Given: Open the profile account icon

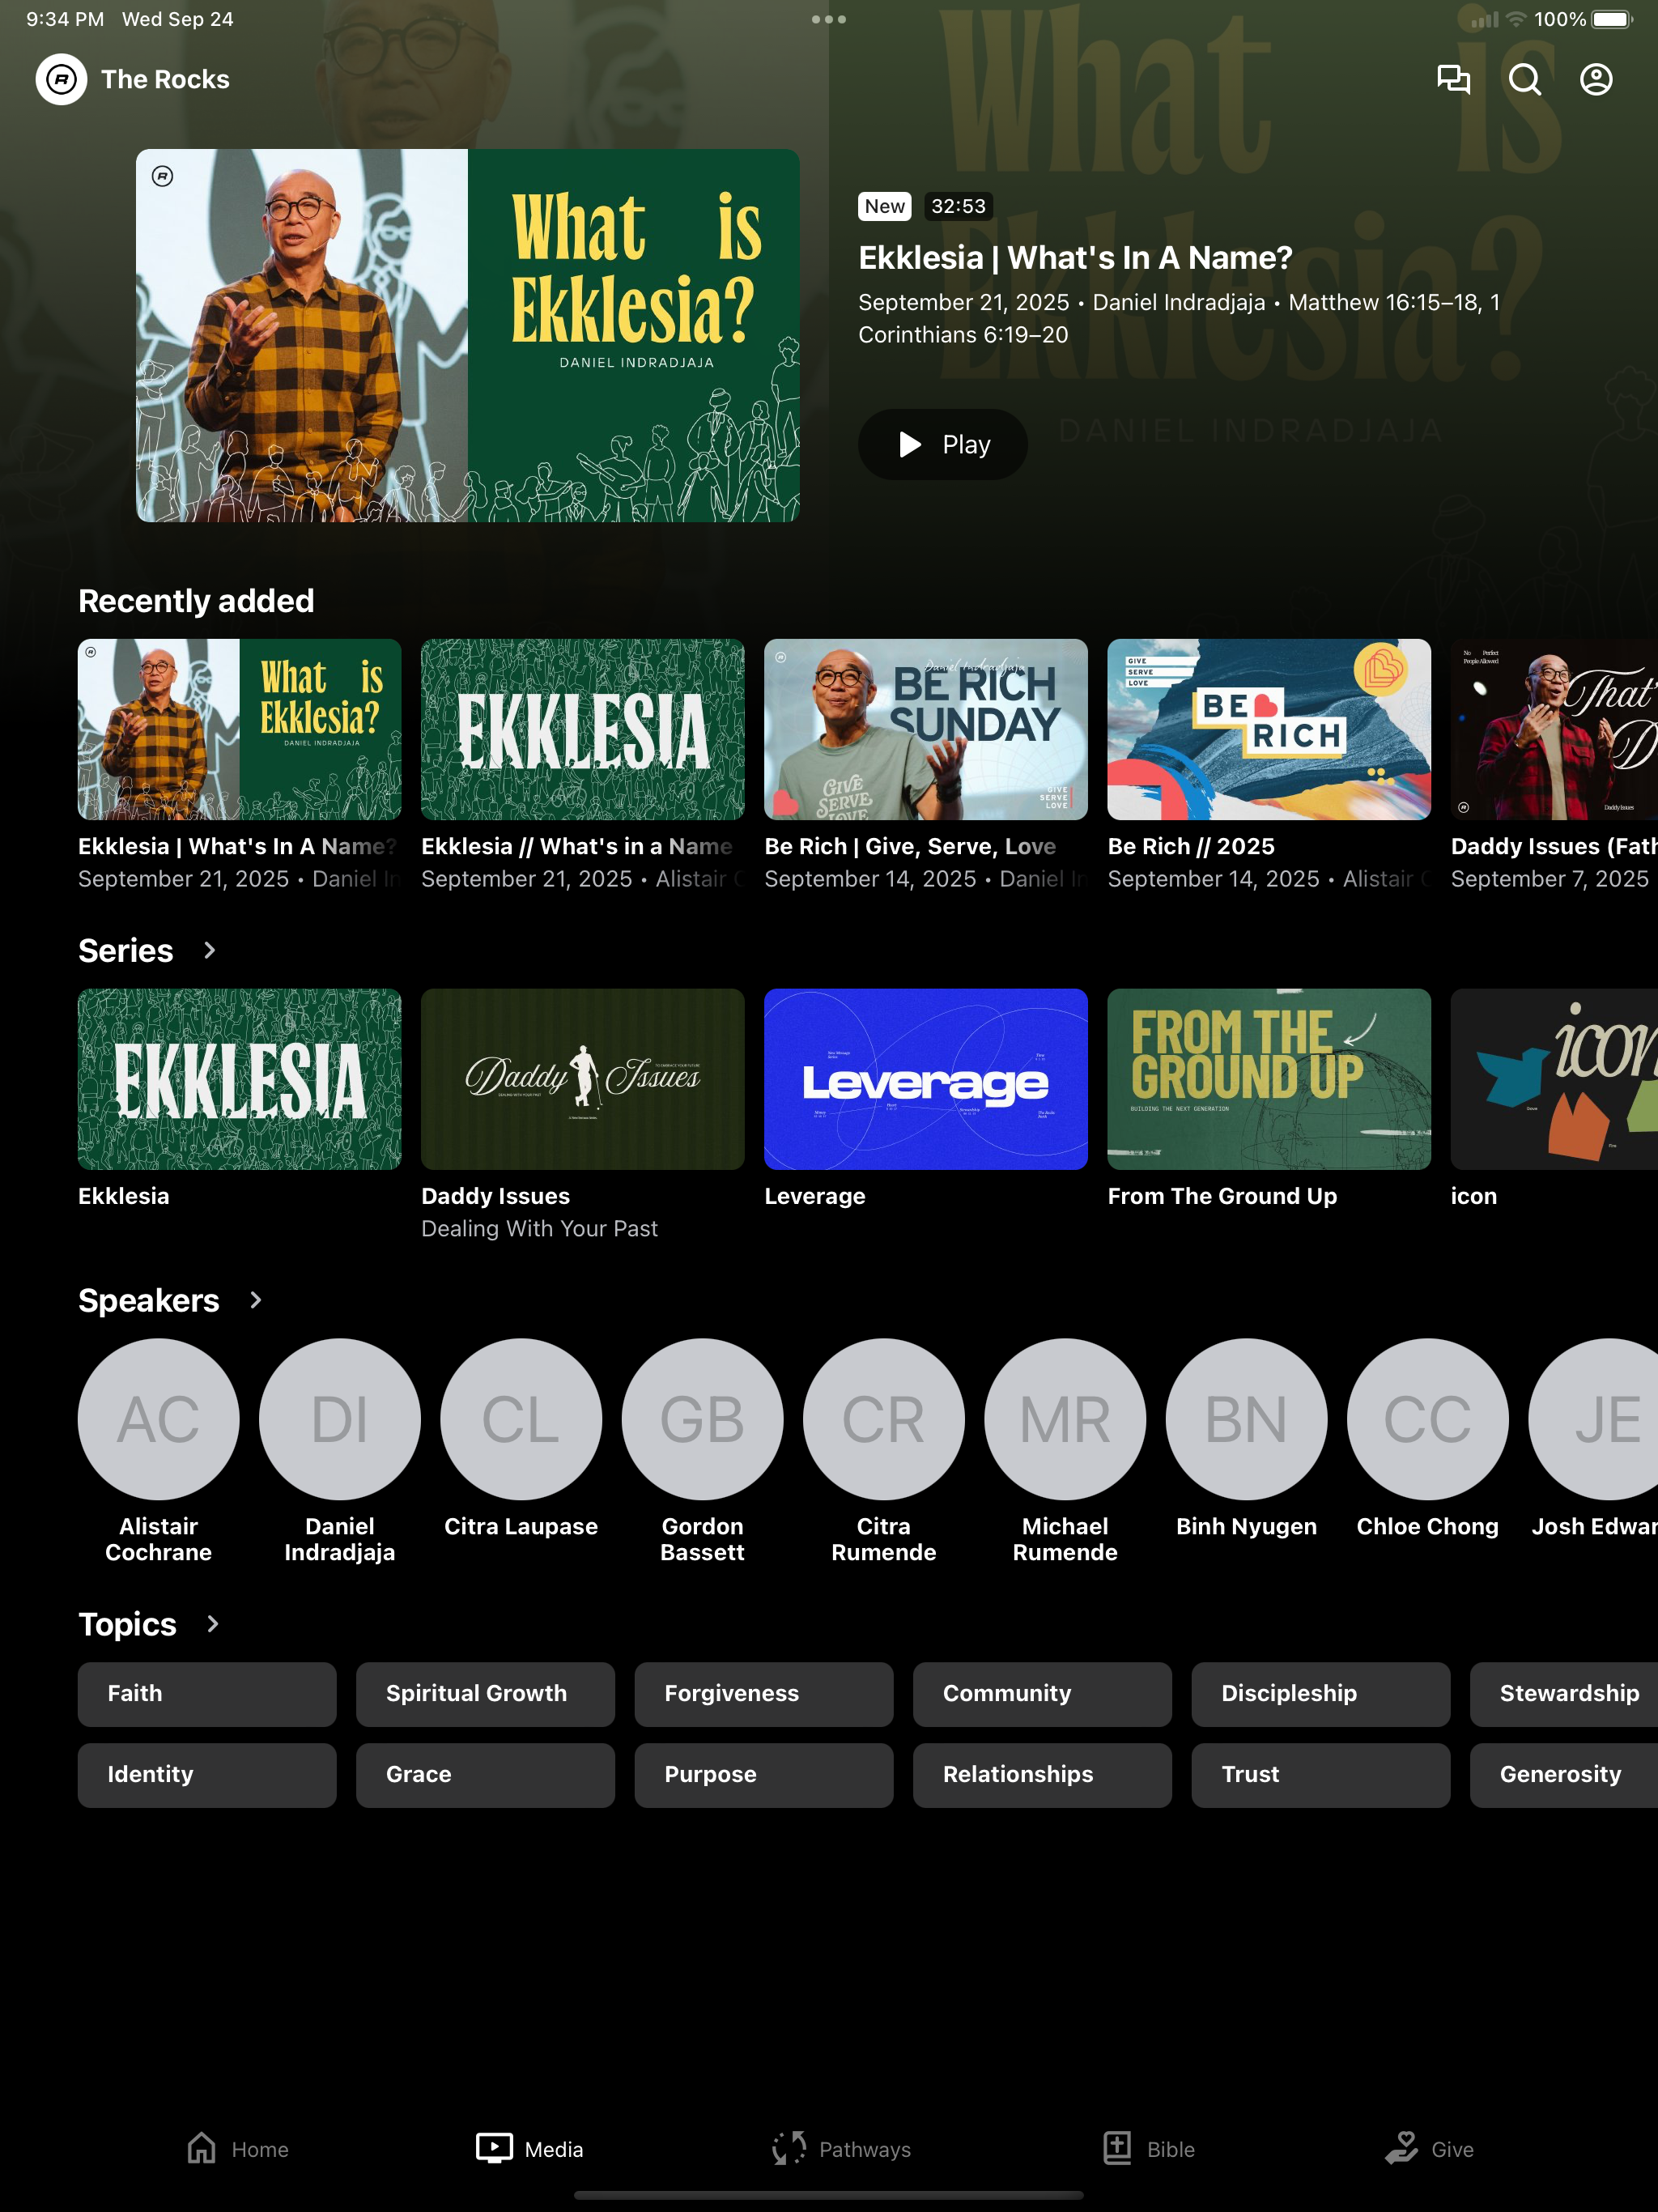Looking at the screenshot, I should point(1596,79).
